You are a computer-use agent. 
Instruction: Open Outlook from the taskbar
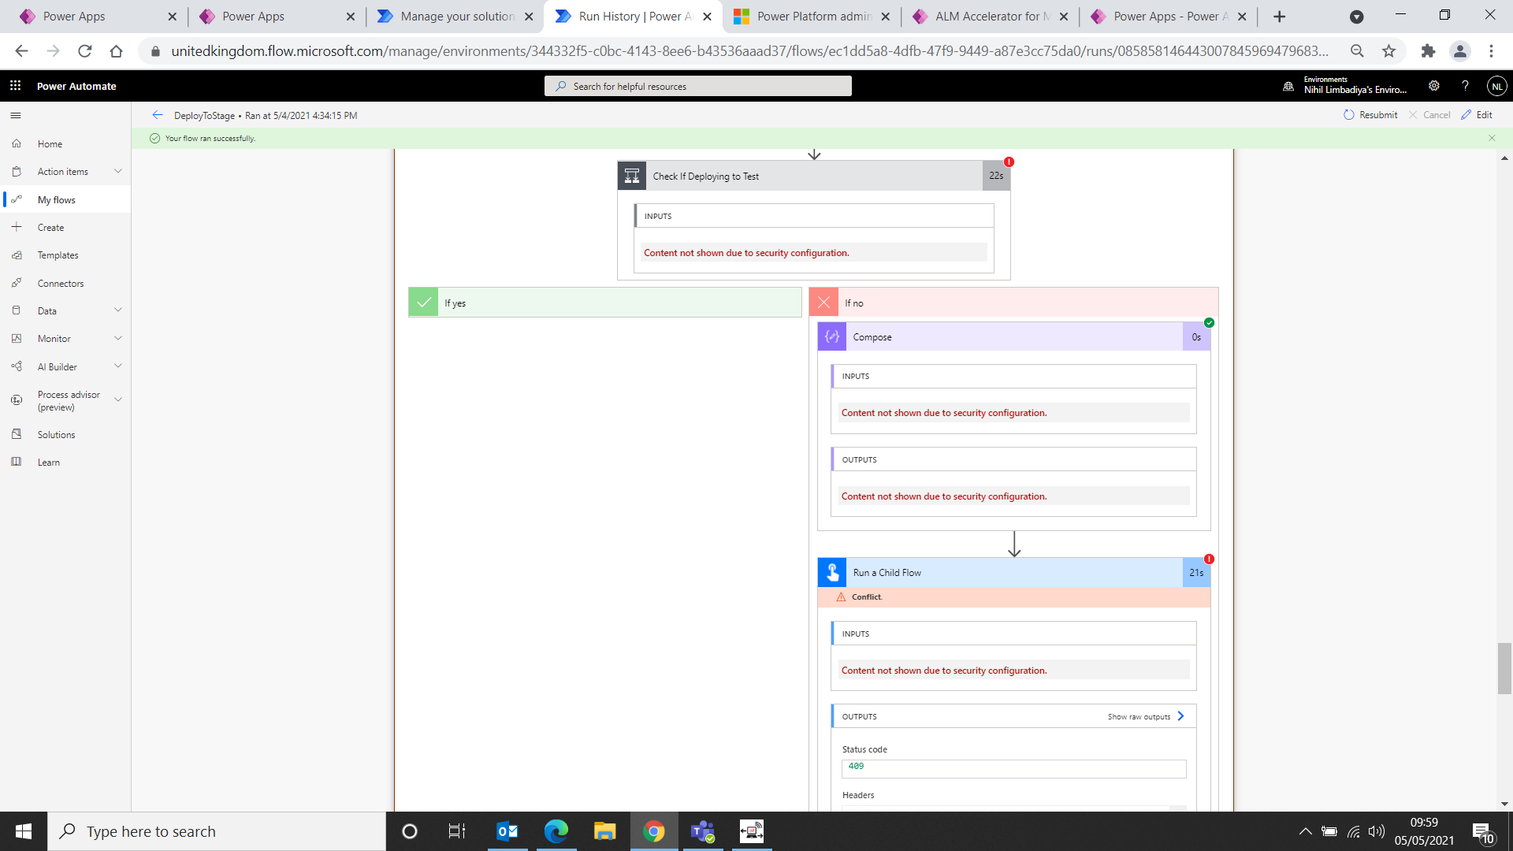[x=507, y=831]
